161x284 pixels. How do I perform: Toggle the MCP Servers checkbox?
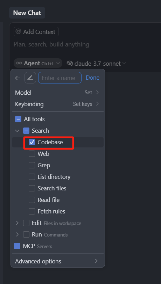click(x=17, y=246)
